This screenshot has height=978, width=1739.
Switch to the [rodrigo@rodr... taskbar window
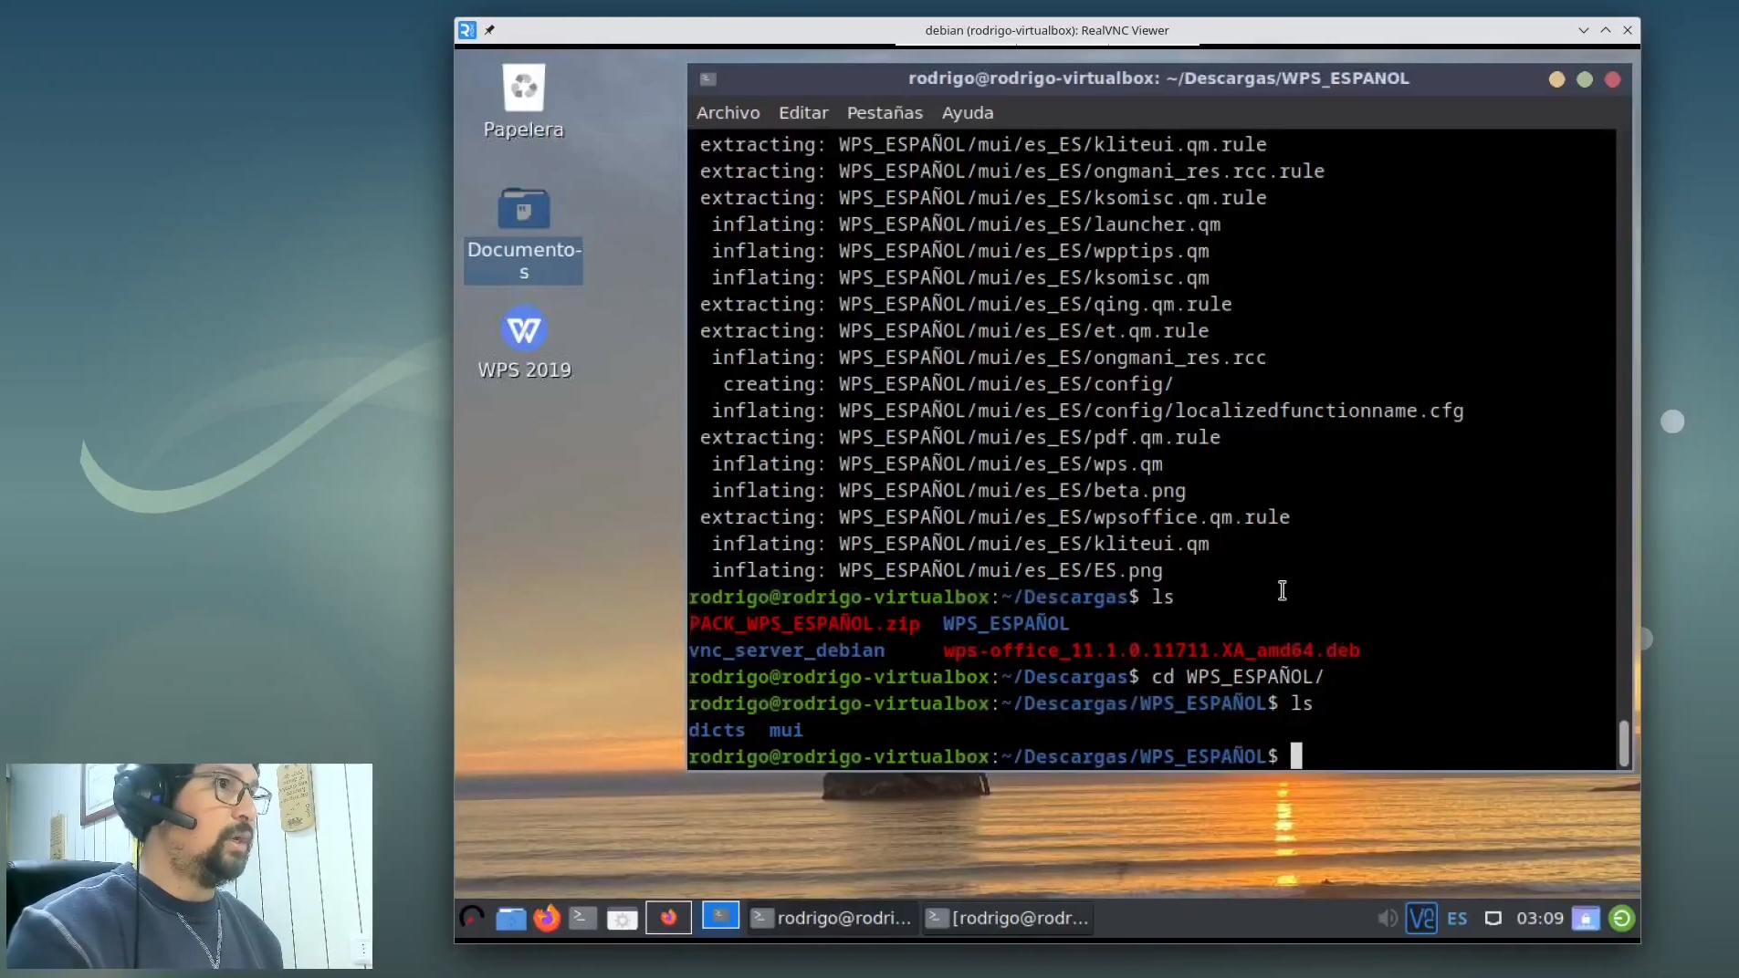coord(1008,919)
